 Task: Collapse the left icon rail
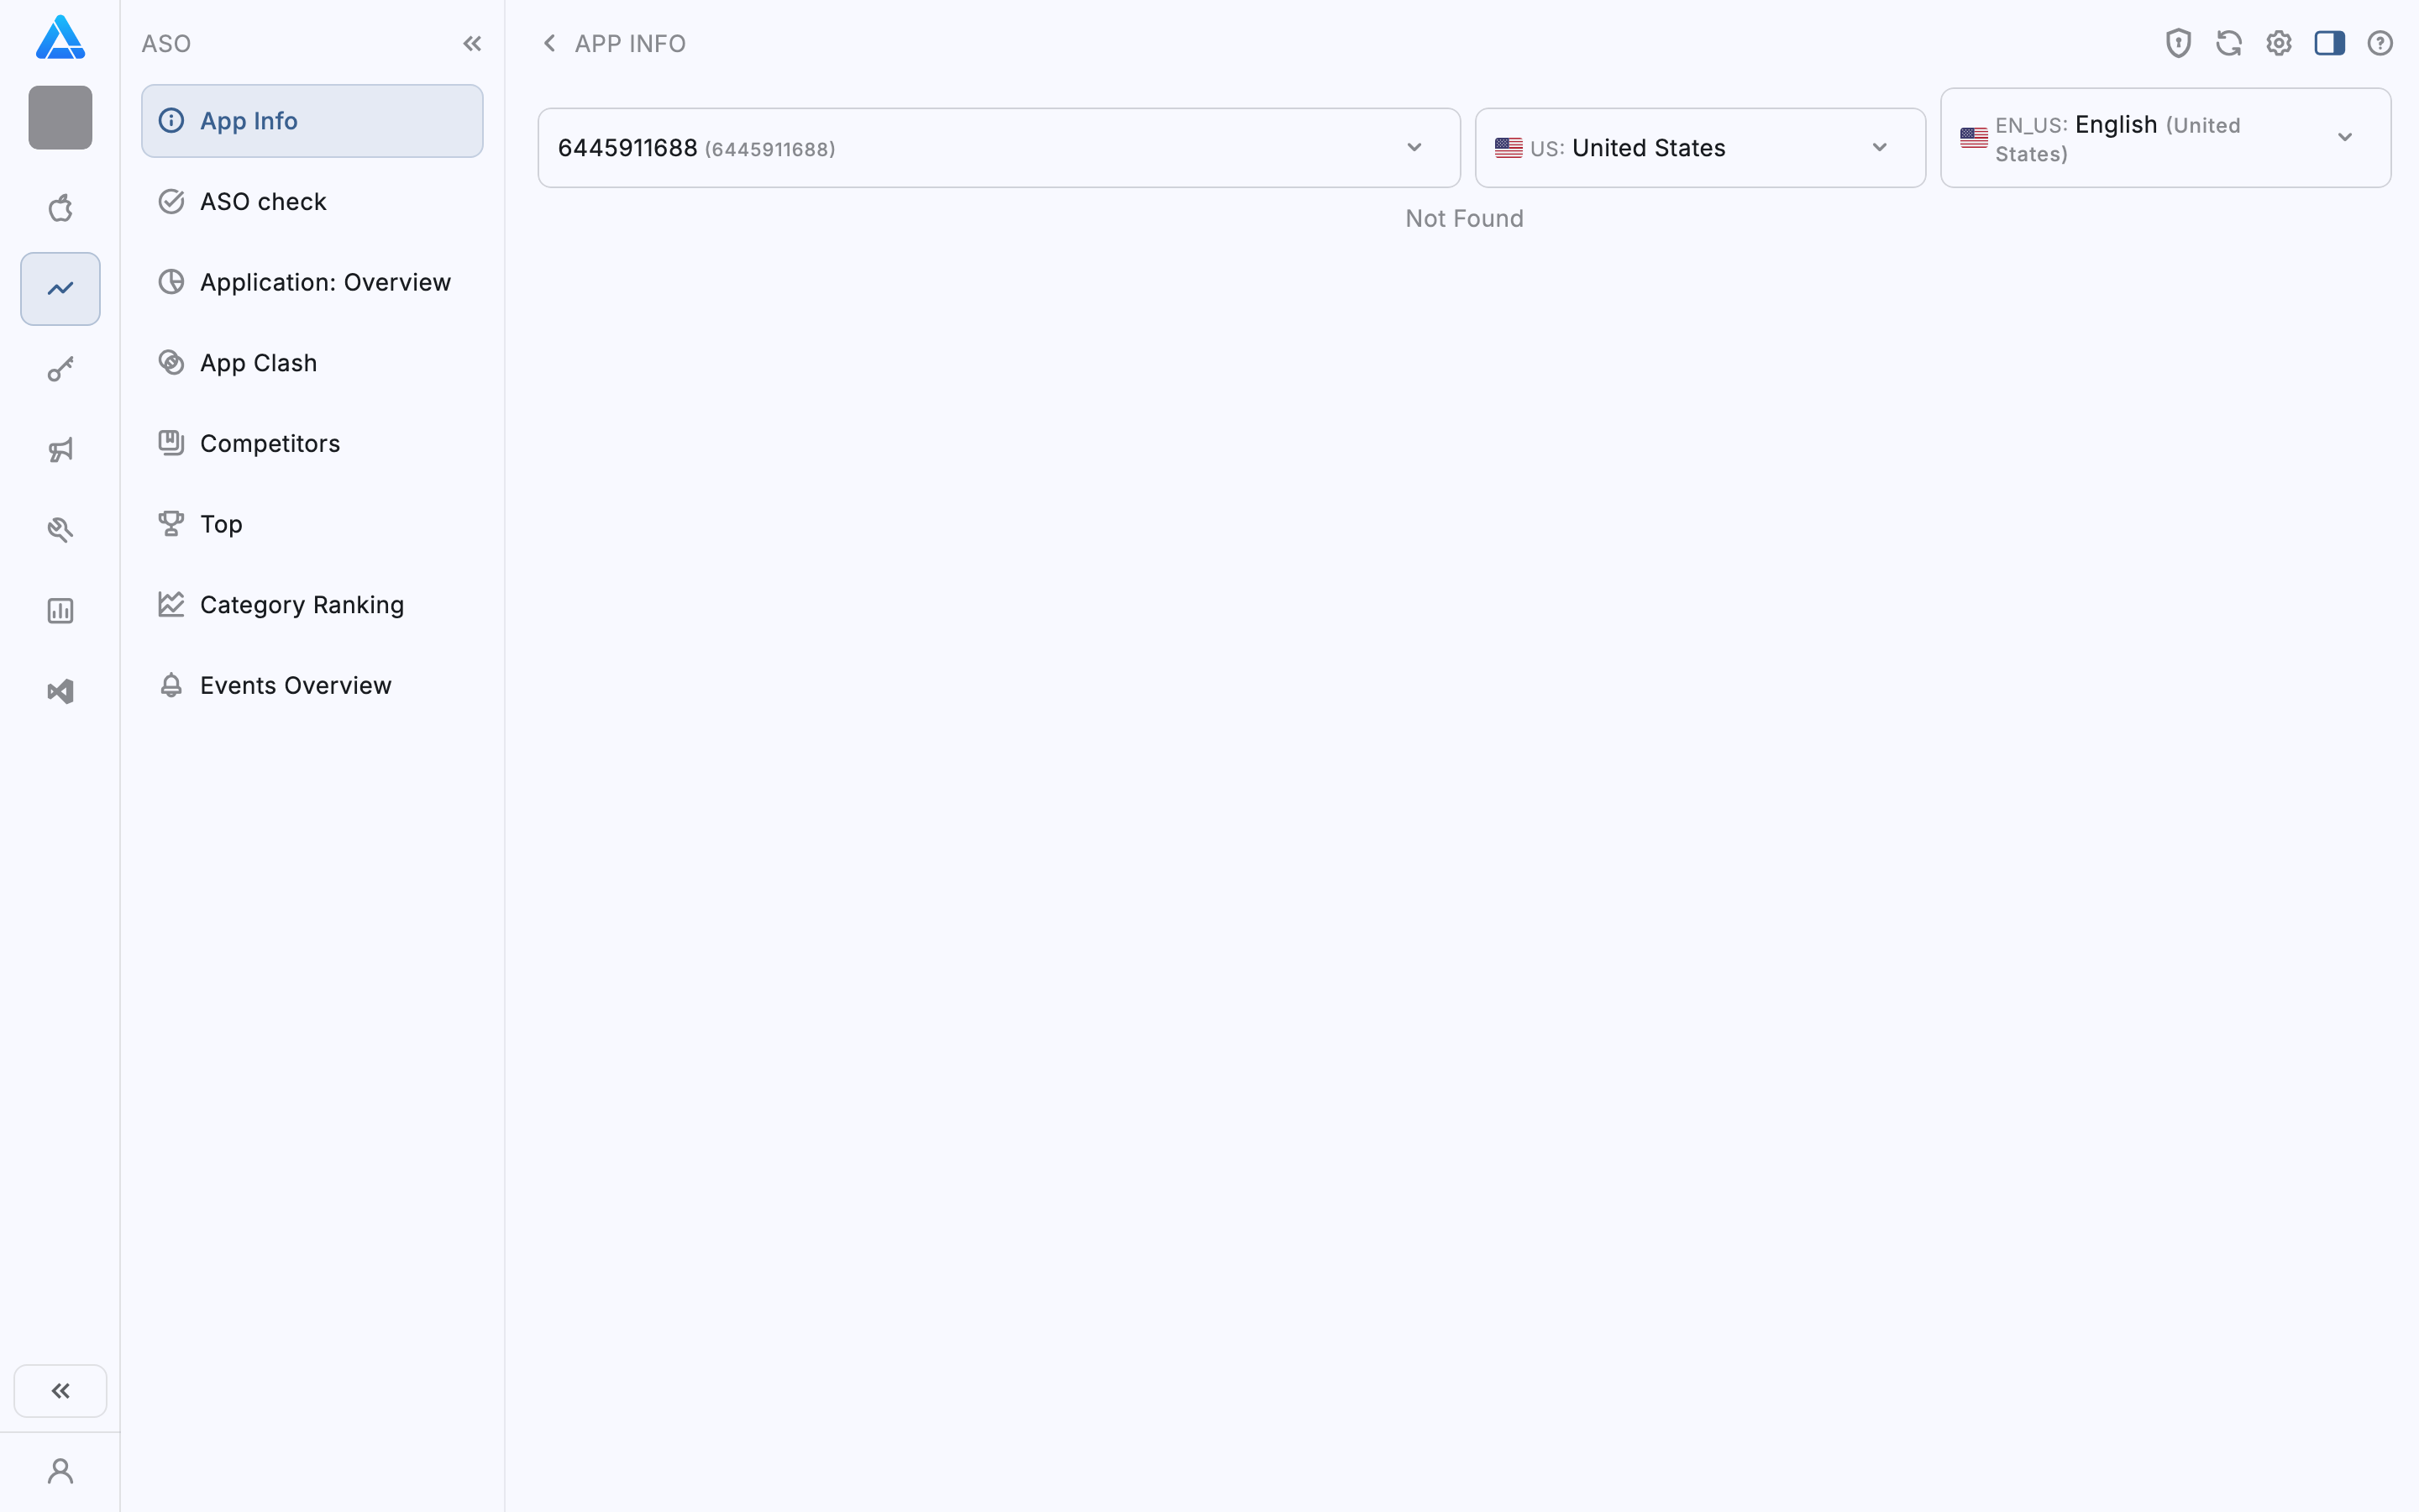click(x=60, y=1390)
